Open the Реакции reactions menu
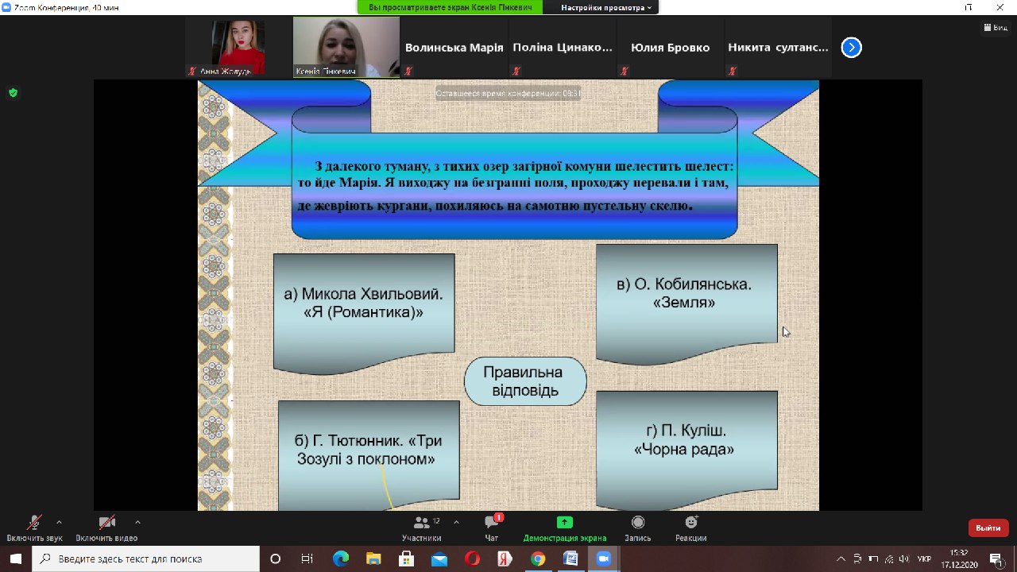1017x572 pixels. point(691,528)
